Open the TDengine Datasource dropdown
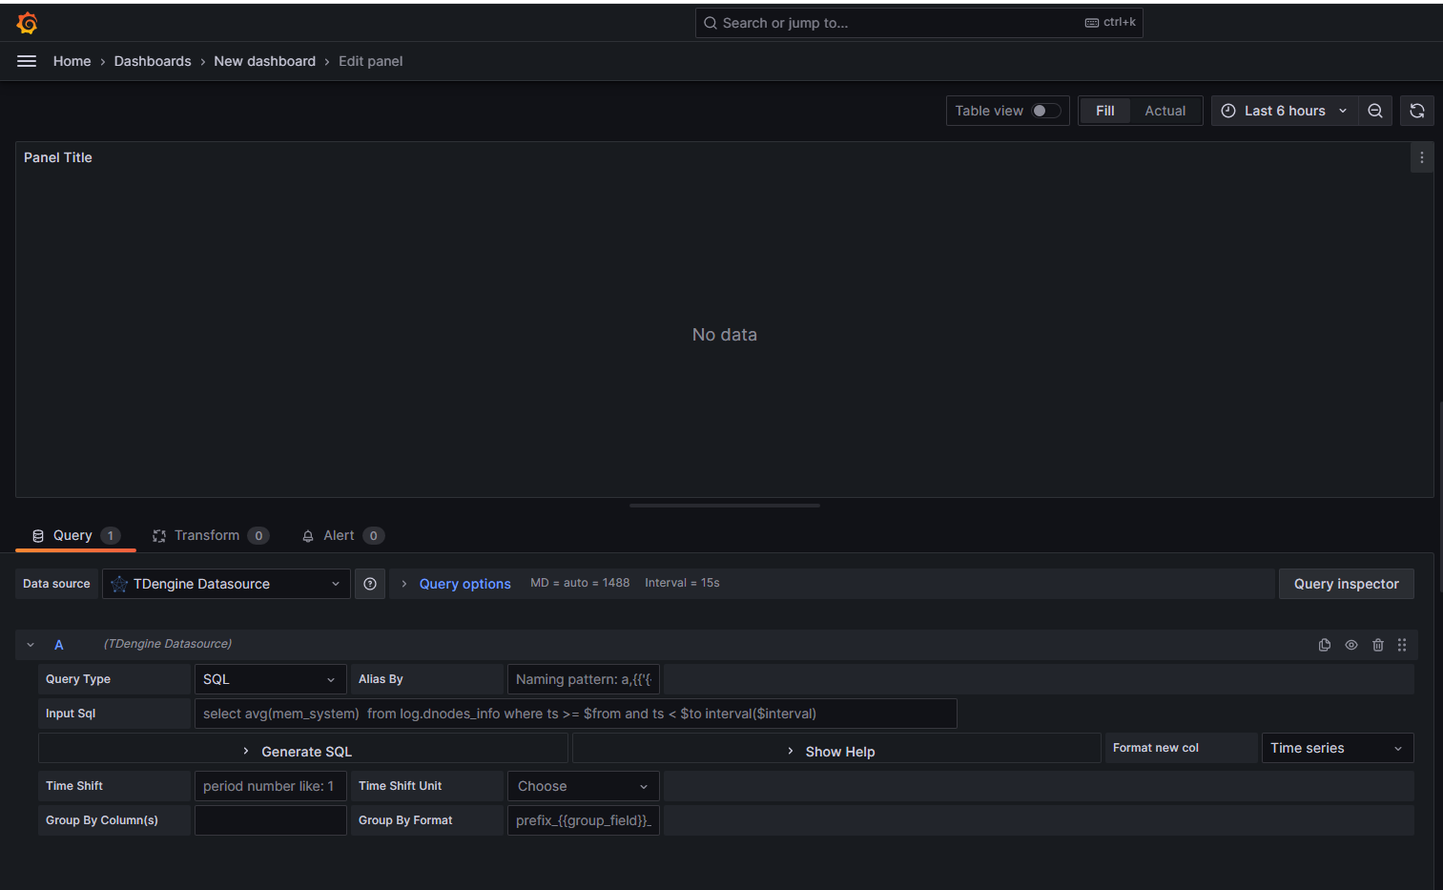Viewport: 1443px width, 890px height. (226, 584)
